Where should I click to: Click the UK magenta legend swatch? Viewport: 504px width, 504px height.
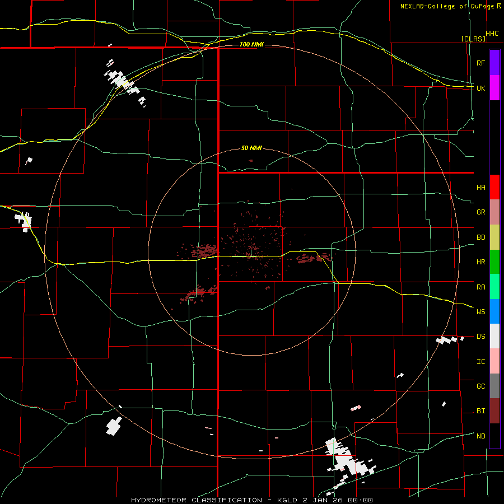click(494, 88)
